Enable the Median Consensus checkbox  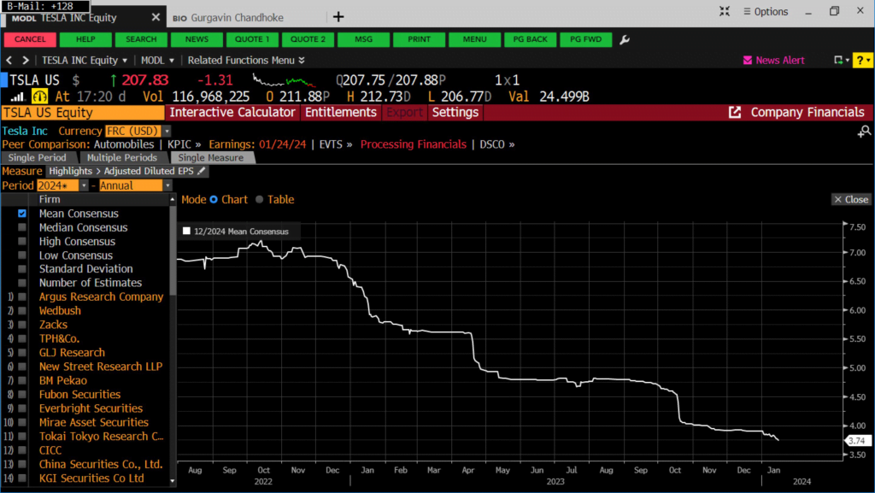(21, 227)
